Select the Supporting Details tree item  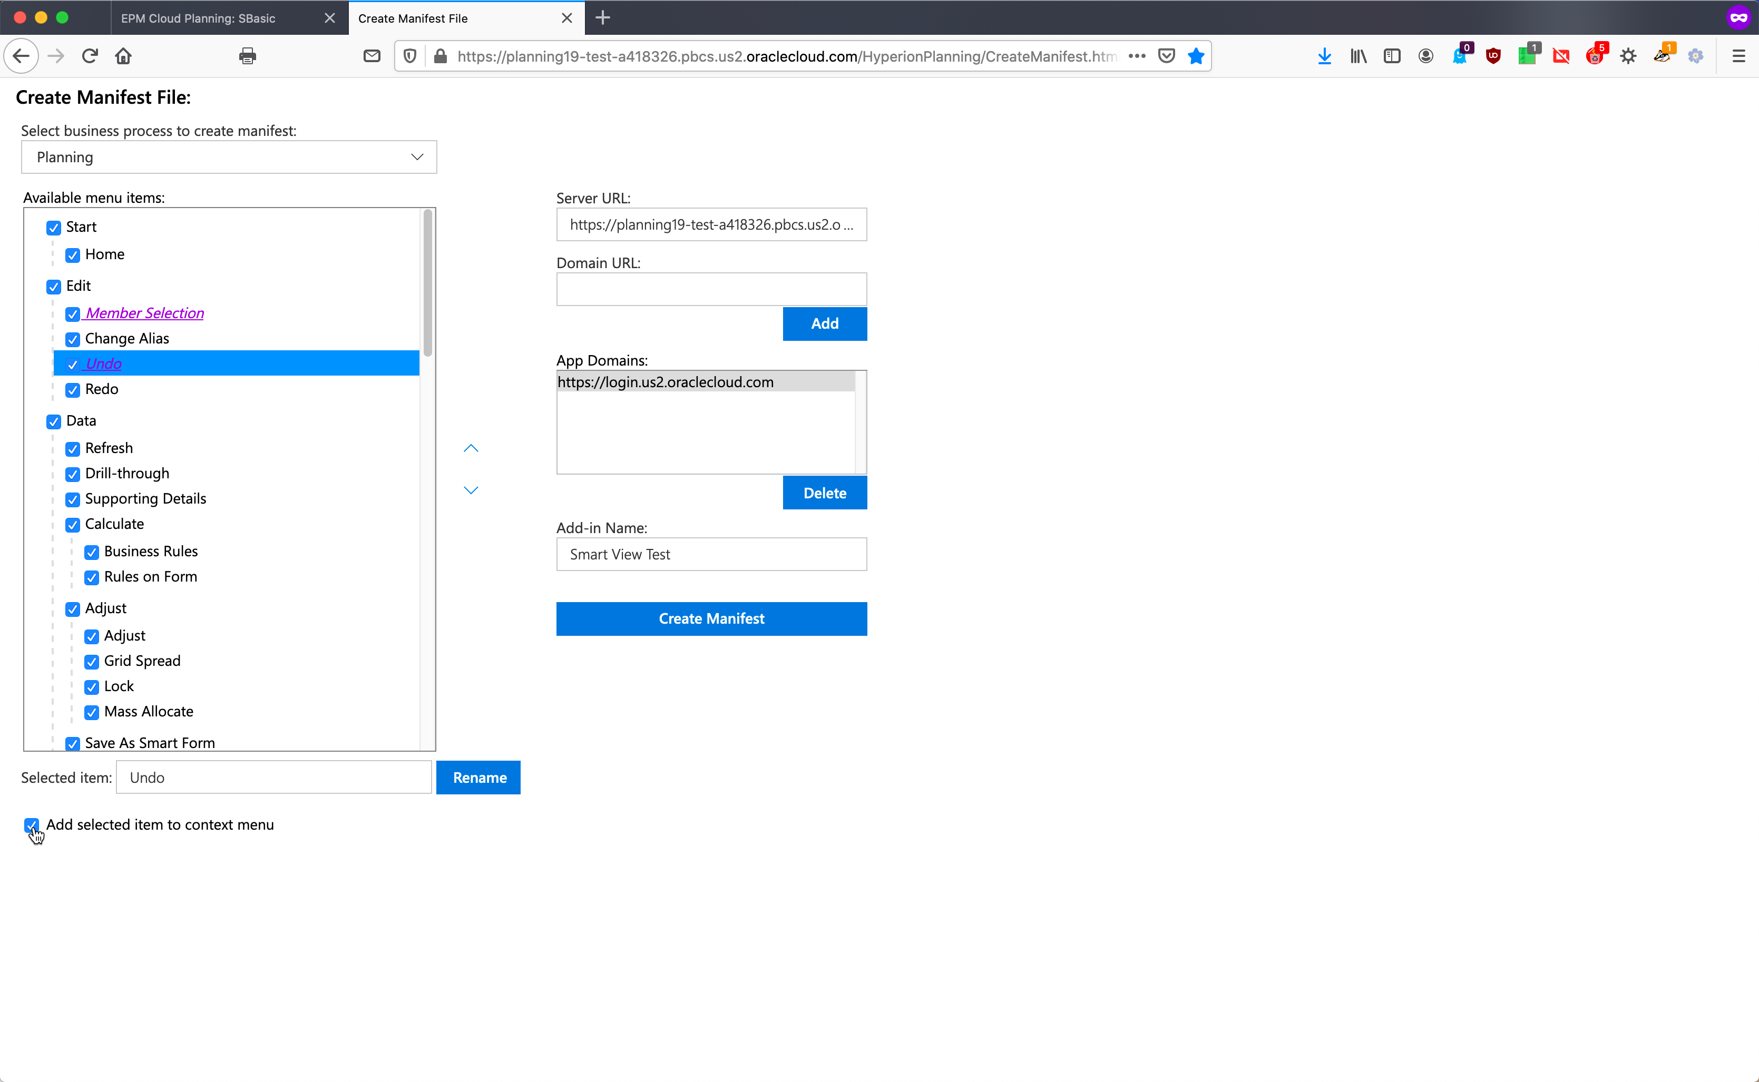145,499
